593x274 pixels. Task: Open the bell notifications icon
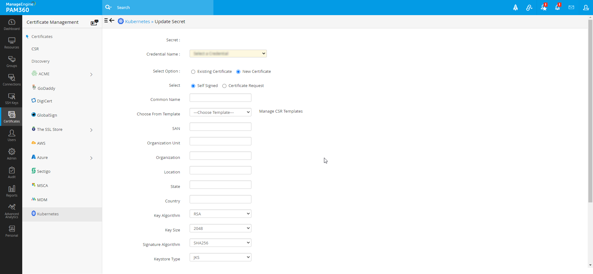pyautogui.click(x=558, y=7)
